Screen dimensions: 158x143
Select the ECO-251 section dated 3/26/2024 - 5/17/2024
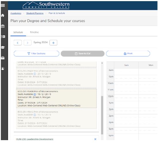[56, 78]
